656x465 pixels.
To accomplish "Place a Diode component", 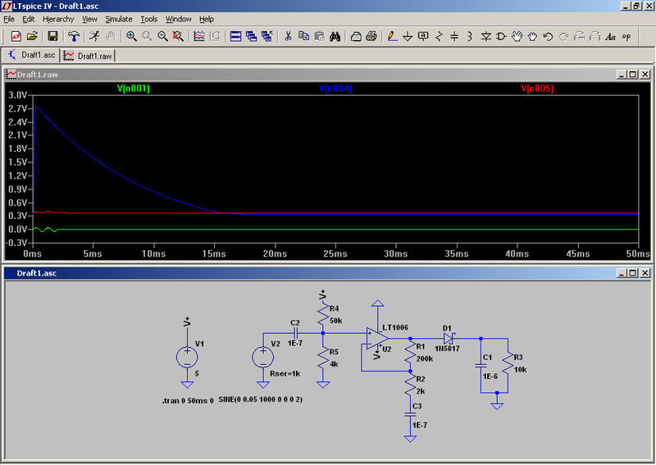I will tap(485, 36).
